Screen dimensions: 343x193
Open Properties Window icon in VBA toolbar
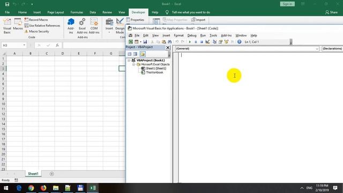(220, 42)
